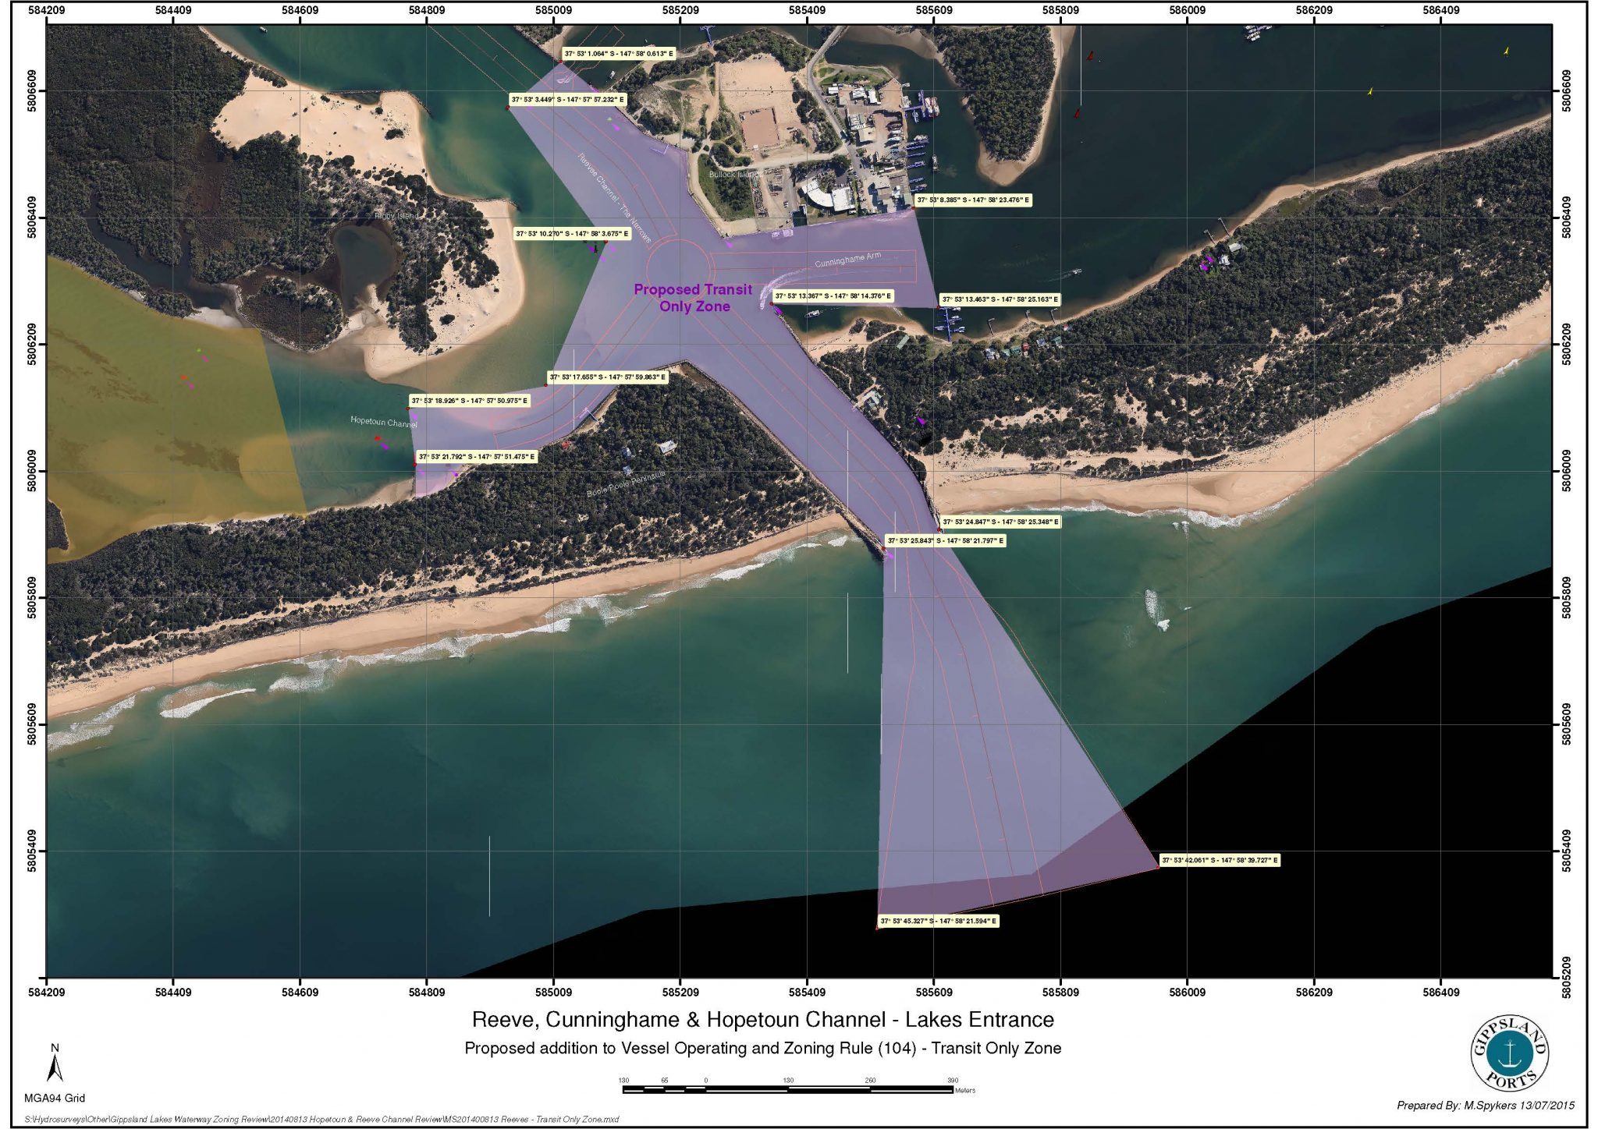Viewport: 1598px width, 1129px height.
Task: Click coordinate label 37° 53' 3.449" S
Action: tap(568, 100)
